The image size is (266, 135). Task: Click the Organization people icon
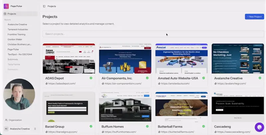(x=6, y=120)
